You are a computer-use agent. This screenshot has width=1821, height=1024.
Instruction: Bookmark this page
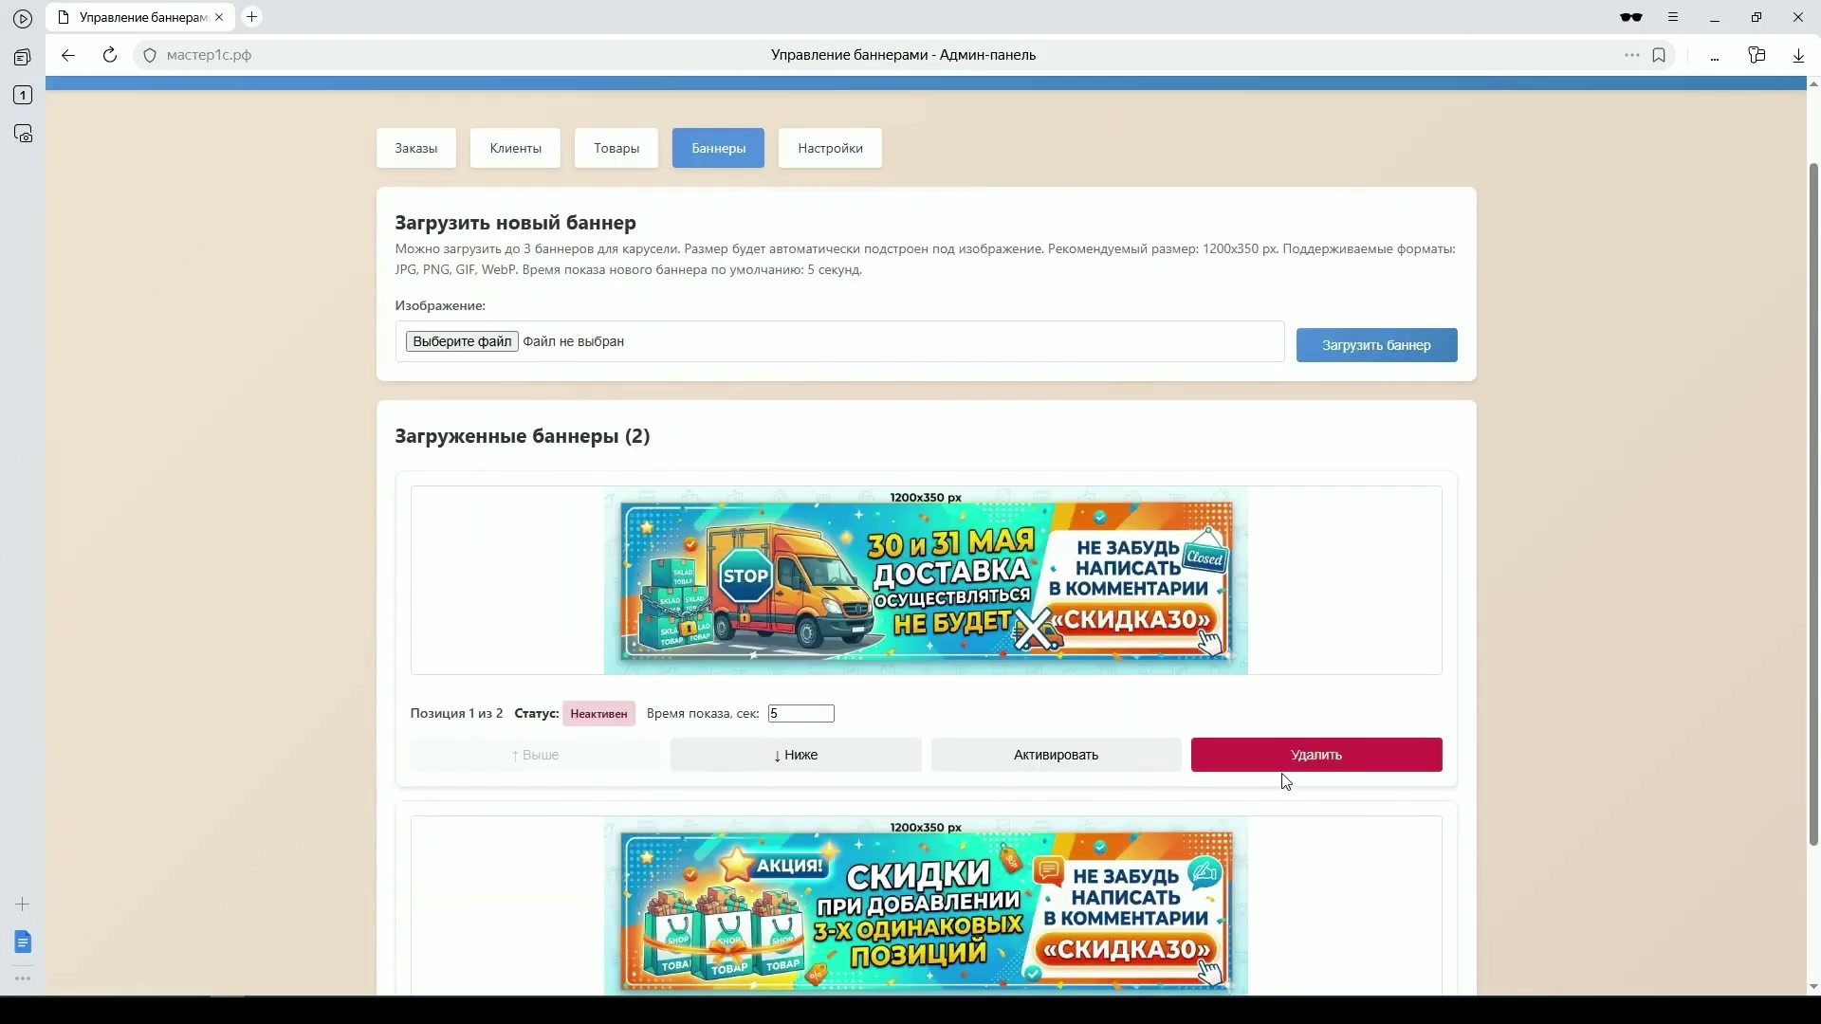click(x=1659, y=55)
